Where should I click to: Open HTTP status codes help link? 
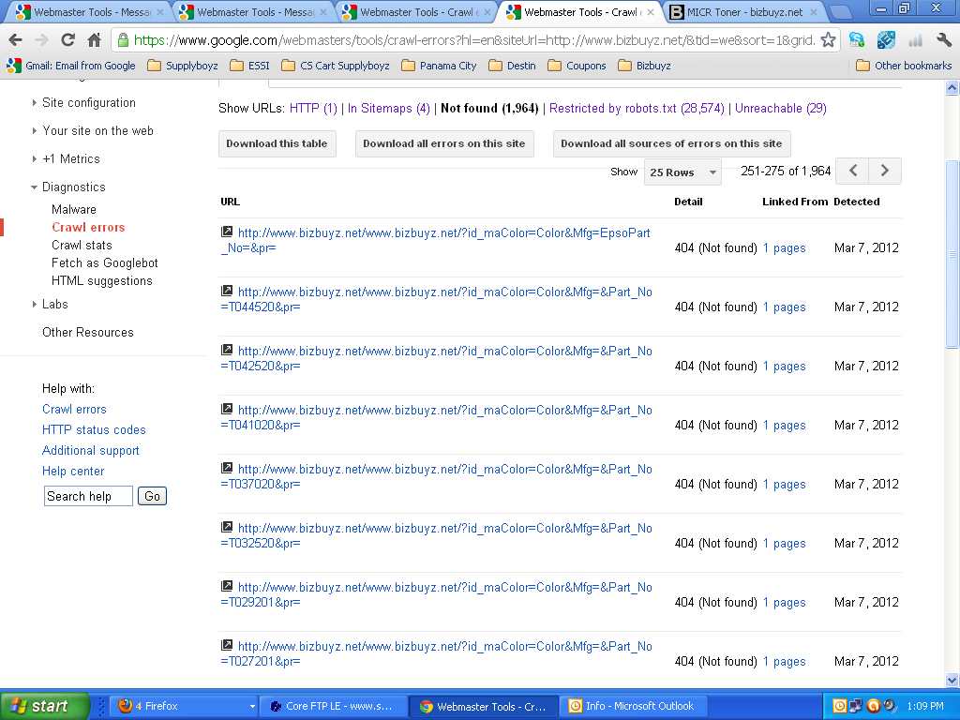[x=94, y=429]
